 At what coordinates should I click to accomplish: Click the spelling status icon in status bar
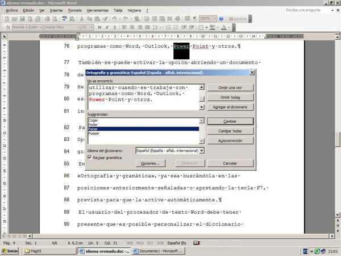(x=197, y=243)
